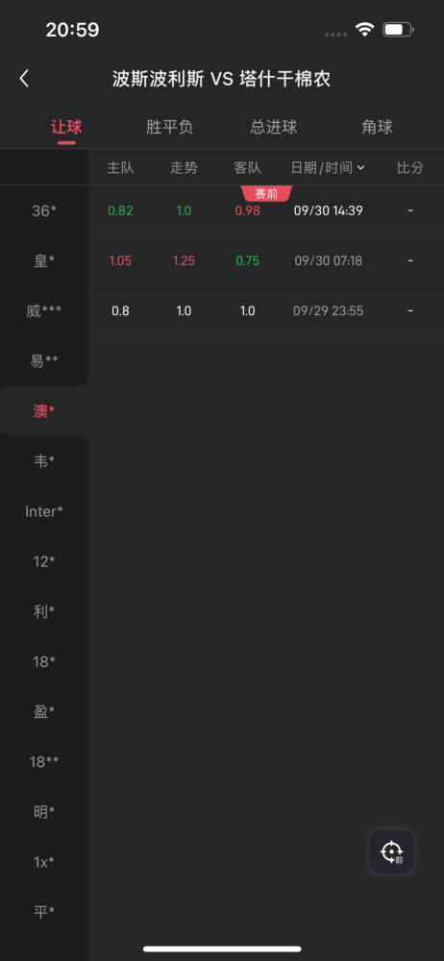Select the 让球 tab

click(66, 127)
